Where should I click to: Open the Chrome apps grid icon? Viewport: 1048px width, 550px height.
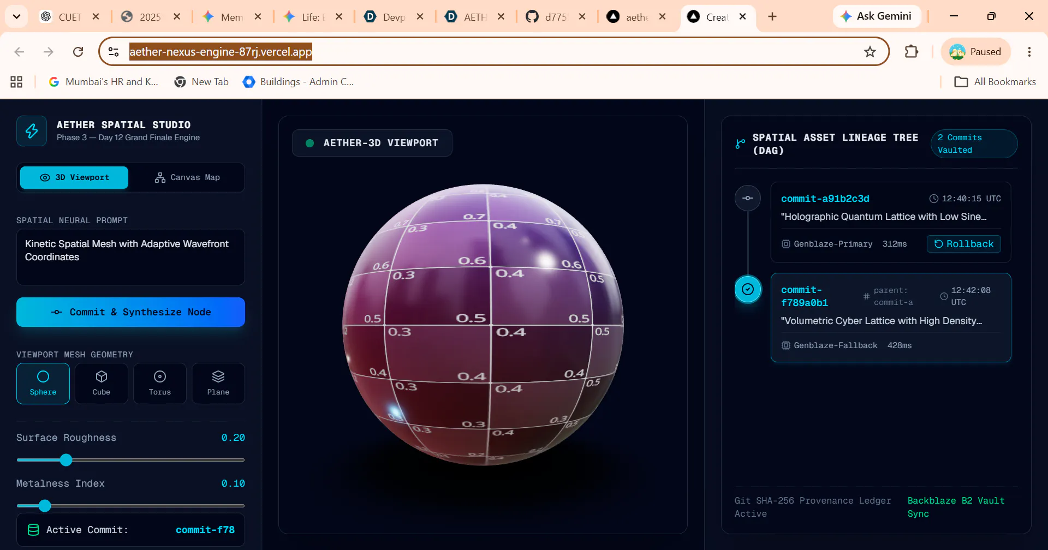point(16,82)
